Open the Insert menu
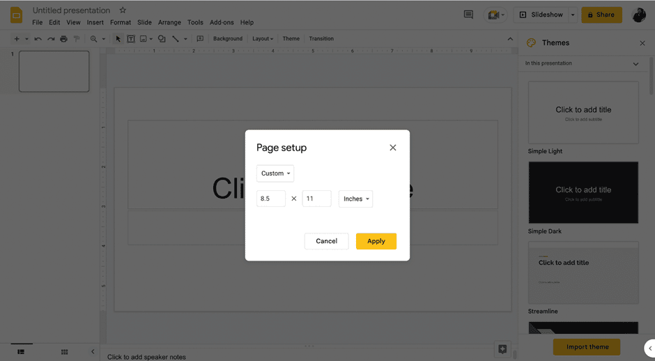Viewport: 655px width, 361px height. click(x=95, y=22)
